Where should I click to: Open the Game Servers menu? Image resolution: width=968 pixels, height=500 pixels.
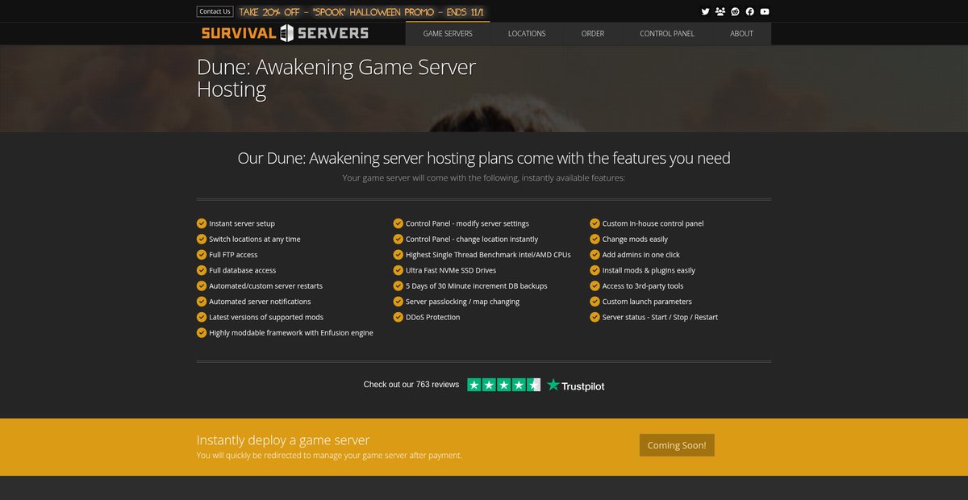(448, 33)
